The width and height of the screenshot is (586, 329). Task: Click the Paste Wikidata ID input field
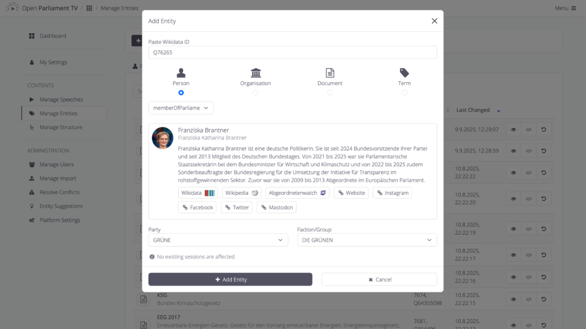[292, 52]
